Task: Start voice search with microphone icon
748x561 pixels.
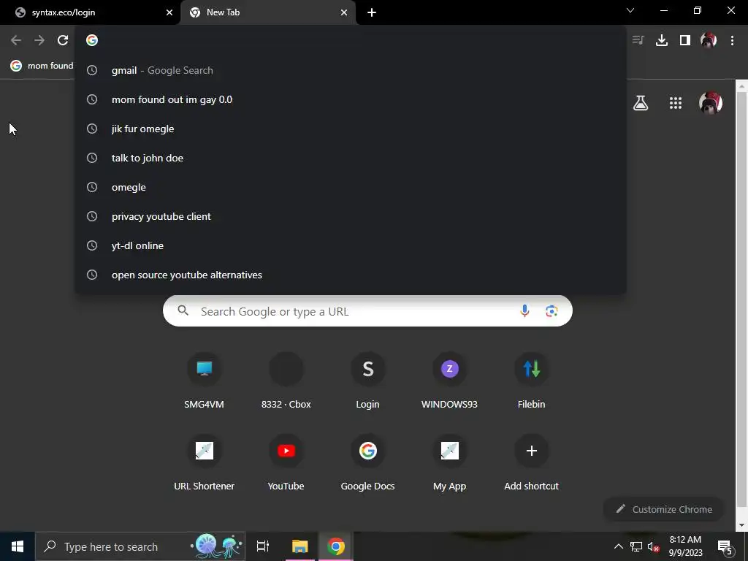Action: [524, 311]
